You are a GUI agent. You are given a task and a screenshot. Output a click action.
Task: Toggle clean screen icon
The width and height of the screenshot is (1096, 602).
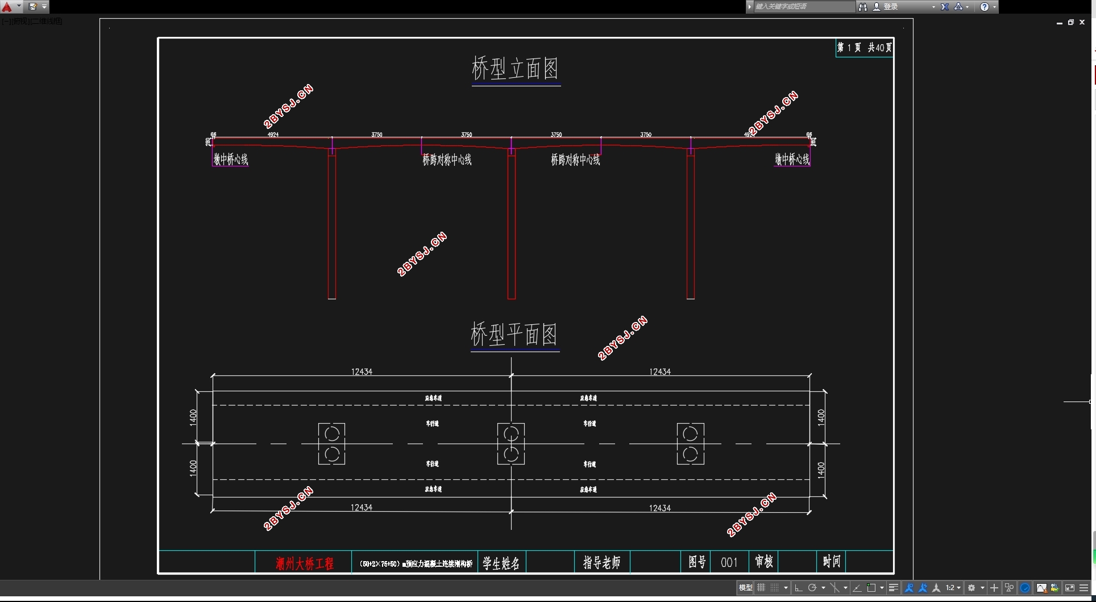(1070, 588)
